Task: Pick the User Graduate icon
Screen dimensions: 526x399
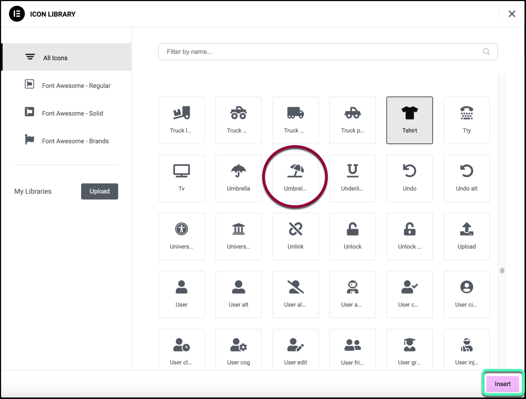Action: (410, 349)
